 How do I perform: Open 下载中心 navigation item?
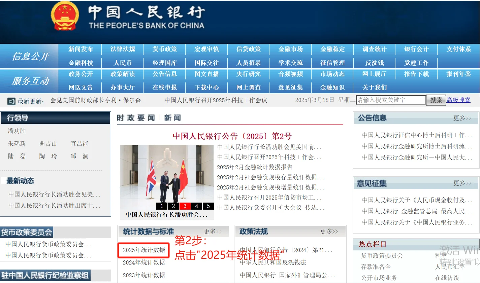click(206, 87)
